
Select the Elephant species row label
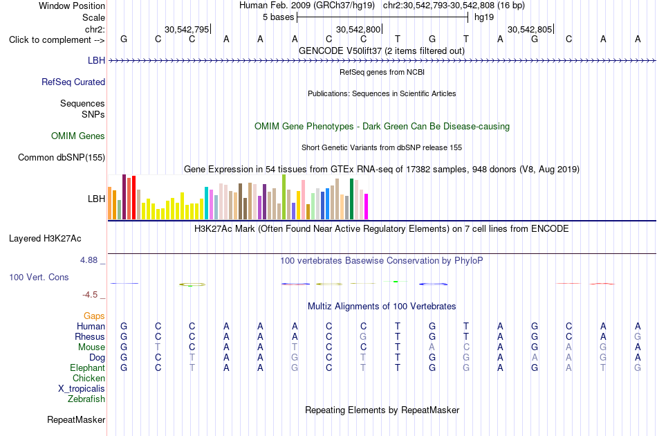click(x=88, y=367)
